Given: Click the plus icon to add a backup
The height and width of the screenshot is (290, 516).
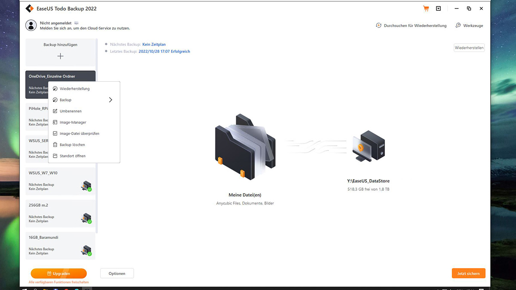Looking at the screenshot, I should coord(61,56).
